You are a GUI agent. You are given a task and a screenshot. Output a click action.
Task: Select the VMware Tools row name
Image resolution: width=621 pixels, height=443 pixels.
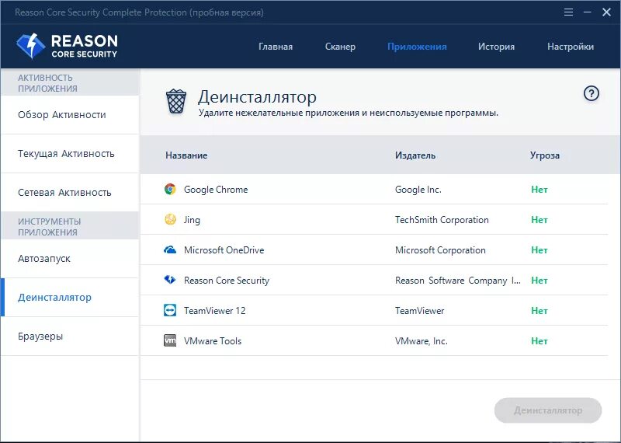point(213,341)
